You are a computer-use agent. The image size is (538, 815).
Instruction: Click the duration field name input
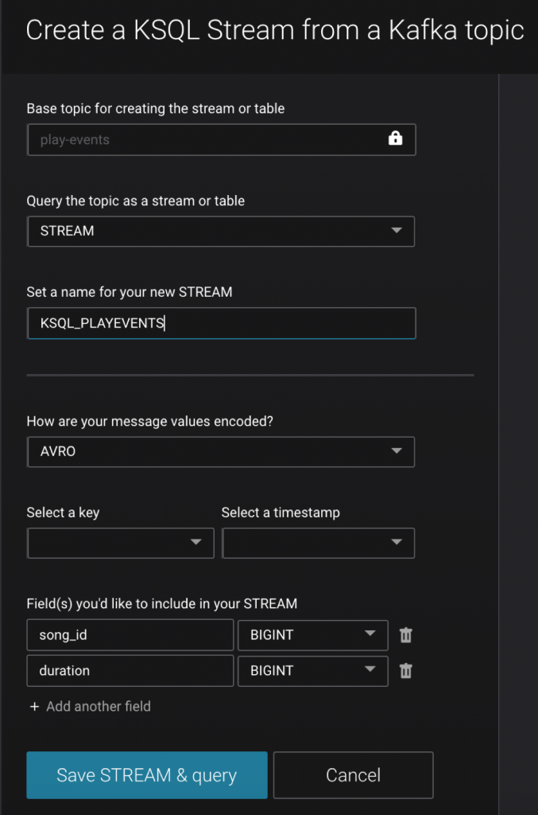(x=130, y=671)
